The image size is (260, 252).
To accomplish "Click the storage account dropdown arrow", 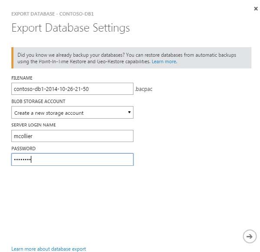I will 129,113.
